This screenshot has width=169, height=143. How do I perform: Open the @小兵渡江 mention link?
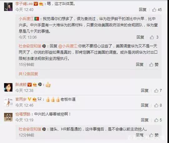pyautogui.click(x=68, y=46)
